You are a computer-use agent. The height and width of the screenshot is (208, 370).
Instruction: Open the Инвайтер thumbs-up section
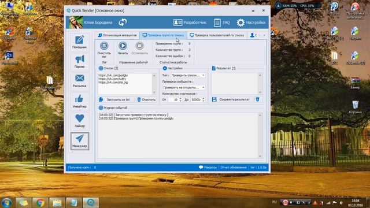pos(80,101)
